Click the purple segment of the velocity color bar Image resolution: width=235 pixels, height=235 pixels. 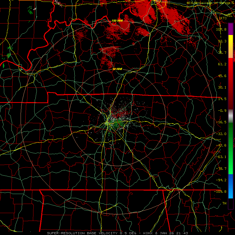click(x=231, y=29)
